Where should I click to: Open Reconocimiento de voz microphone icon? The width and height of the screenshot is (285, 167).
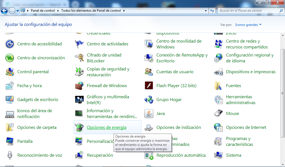[10, 155]
